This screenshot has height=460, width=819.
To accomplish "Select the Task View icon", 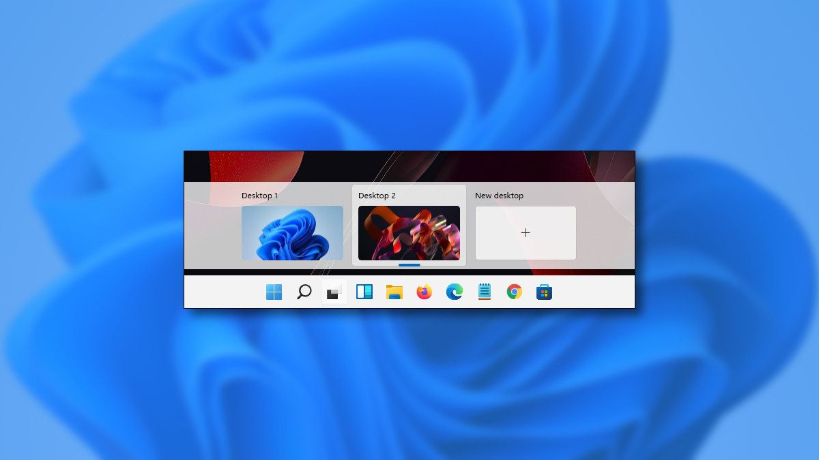I will [334, 292].
